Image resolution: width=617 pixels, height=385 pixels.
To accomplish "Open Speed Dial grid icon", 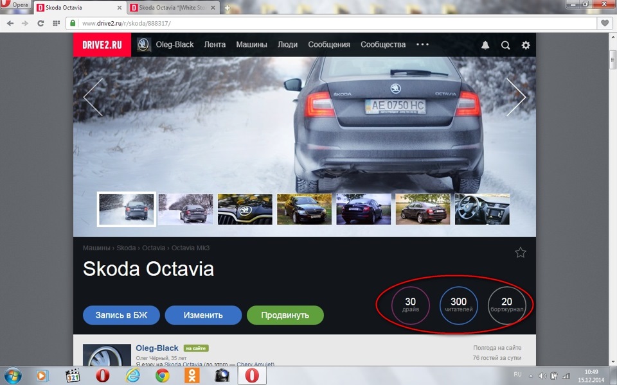I will point(57,24).
